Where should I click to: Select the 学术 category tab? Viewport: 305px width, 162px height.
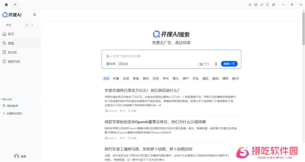[166, 78]
